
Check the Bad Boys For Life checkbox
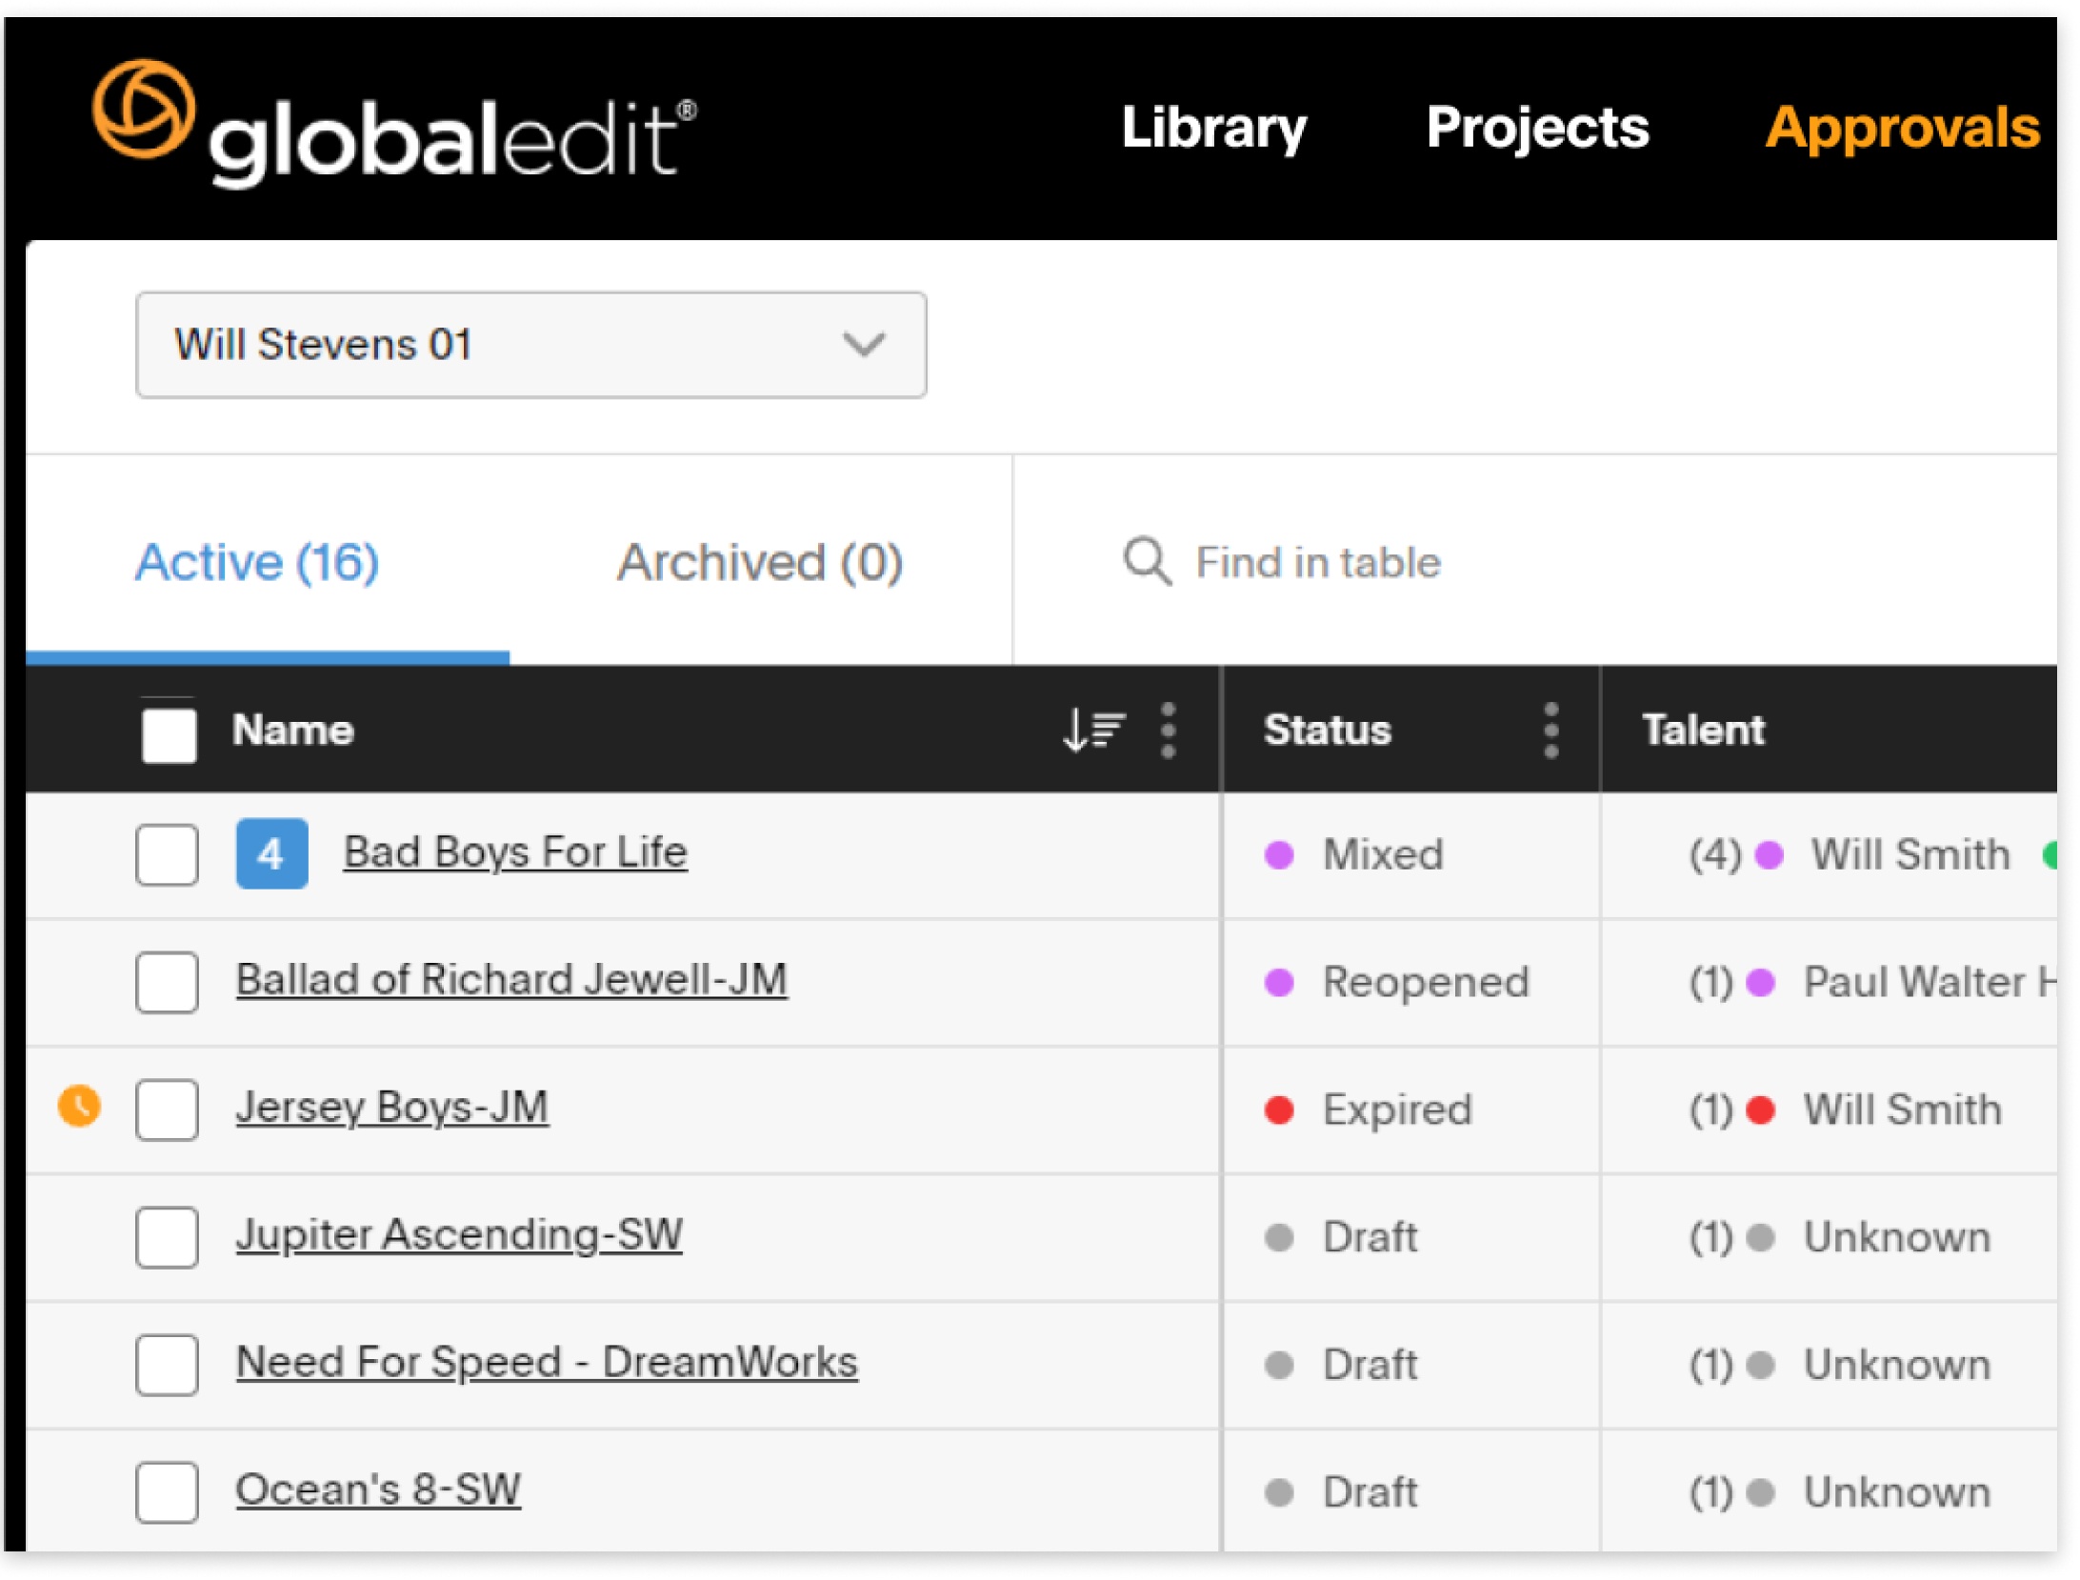167,854
